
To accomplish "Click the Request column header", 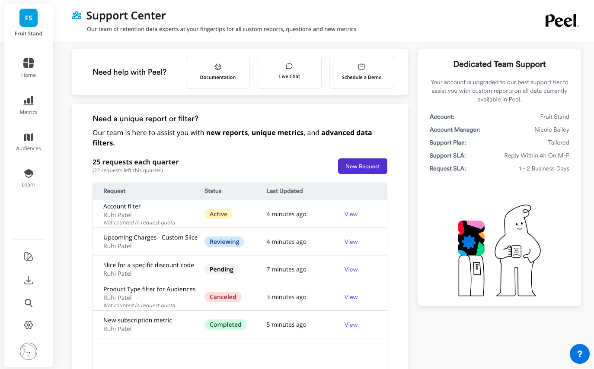I will pos(115,191).
